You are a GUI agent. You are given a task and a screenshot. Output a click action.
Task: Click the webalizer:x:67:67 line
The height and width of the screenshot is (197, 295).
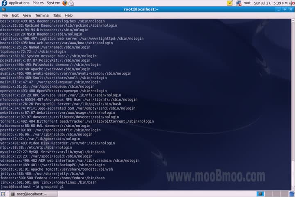(58, 112)
